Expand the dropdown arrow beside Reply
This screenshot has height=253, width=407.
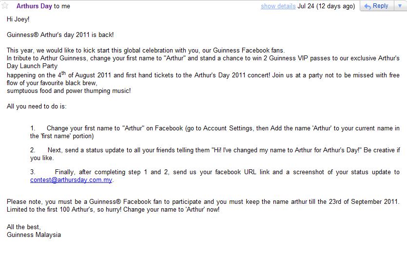(399, 6)
